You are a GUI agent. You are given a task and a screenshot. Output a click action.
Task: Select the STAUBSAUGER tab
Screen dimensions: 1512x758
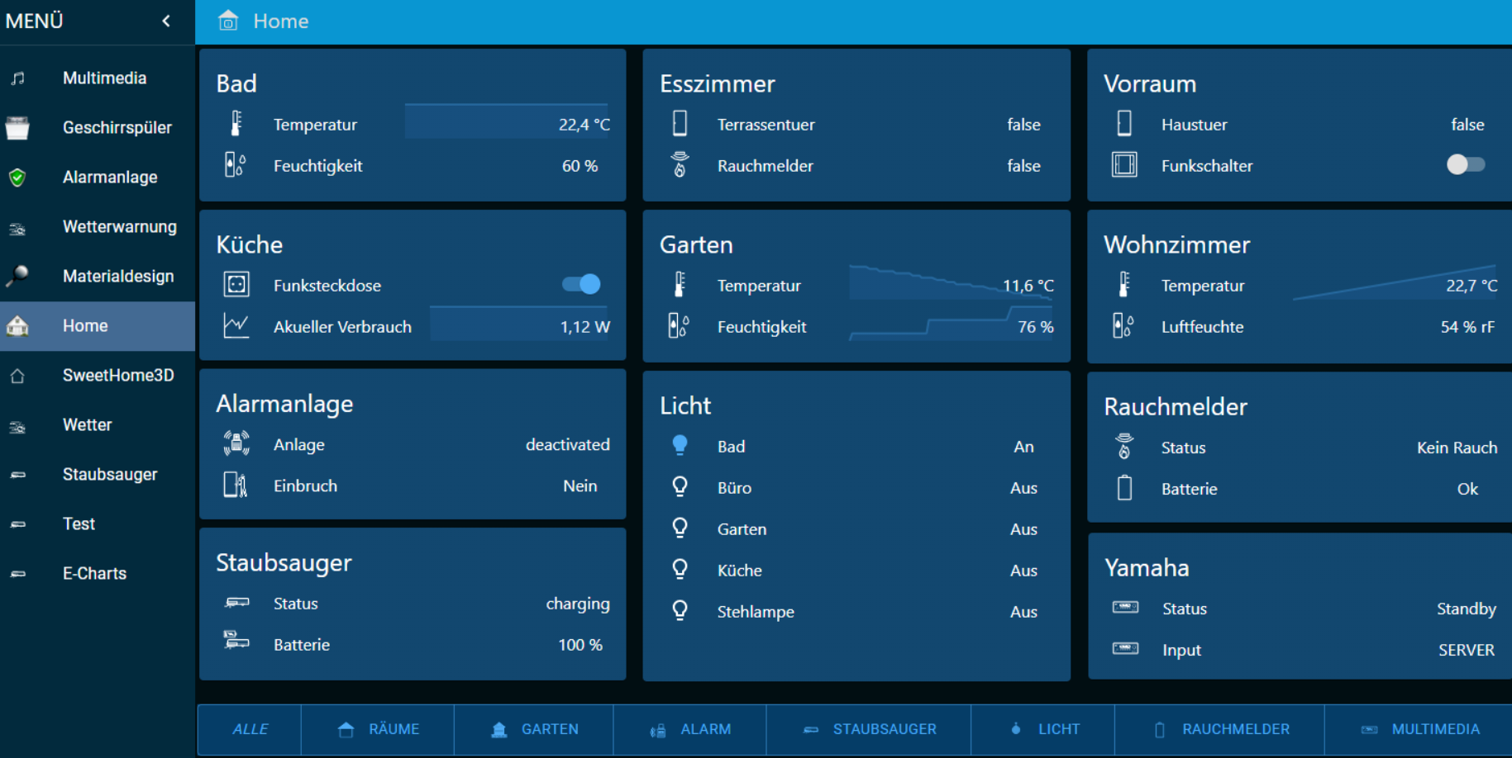(x=869, y=729)
